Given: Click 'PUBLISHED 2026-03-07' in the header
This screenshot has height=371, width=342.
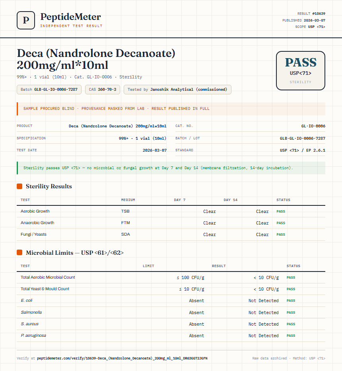Looking at the screenshot, I should pos(304,20).
